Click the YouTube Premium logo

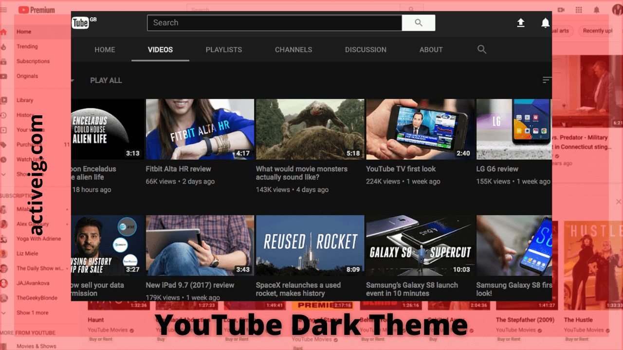(37, 10)
